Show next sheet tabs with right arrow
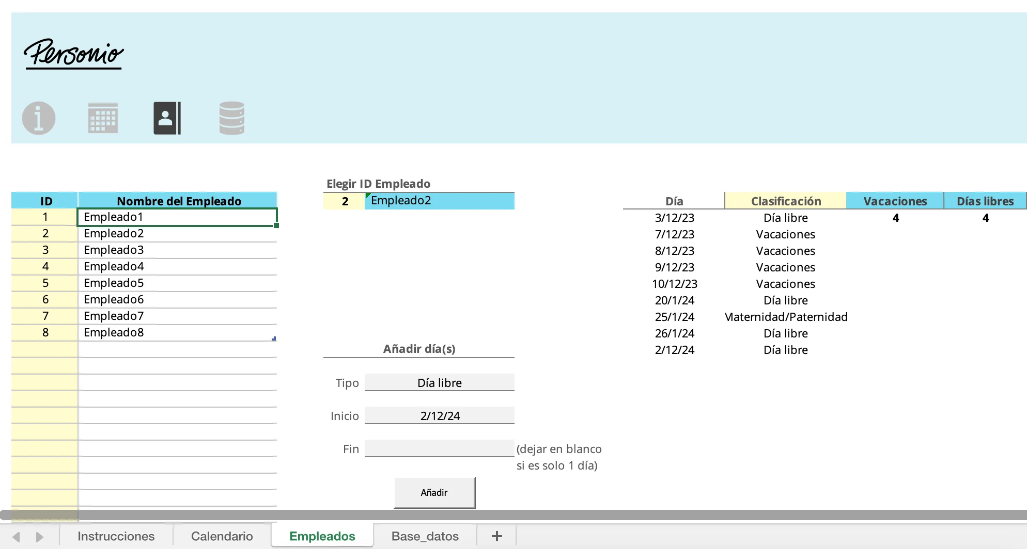1027x549 pixels. click(39, 537)
